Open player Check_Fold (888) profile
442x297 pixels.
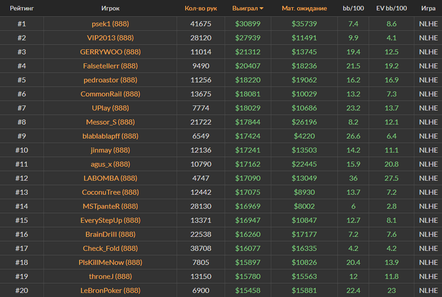tap(110, 248)
